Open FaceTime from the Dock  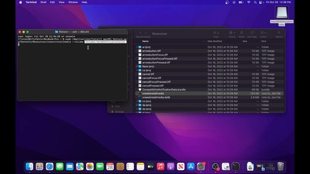[100, 166]
